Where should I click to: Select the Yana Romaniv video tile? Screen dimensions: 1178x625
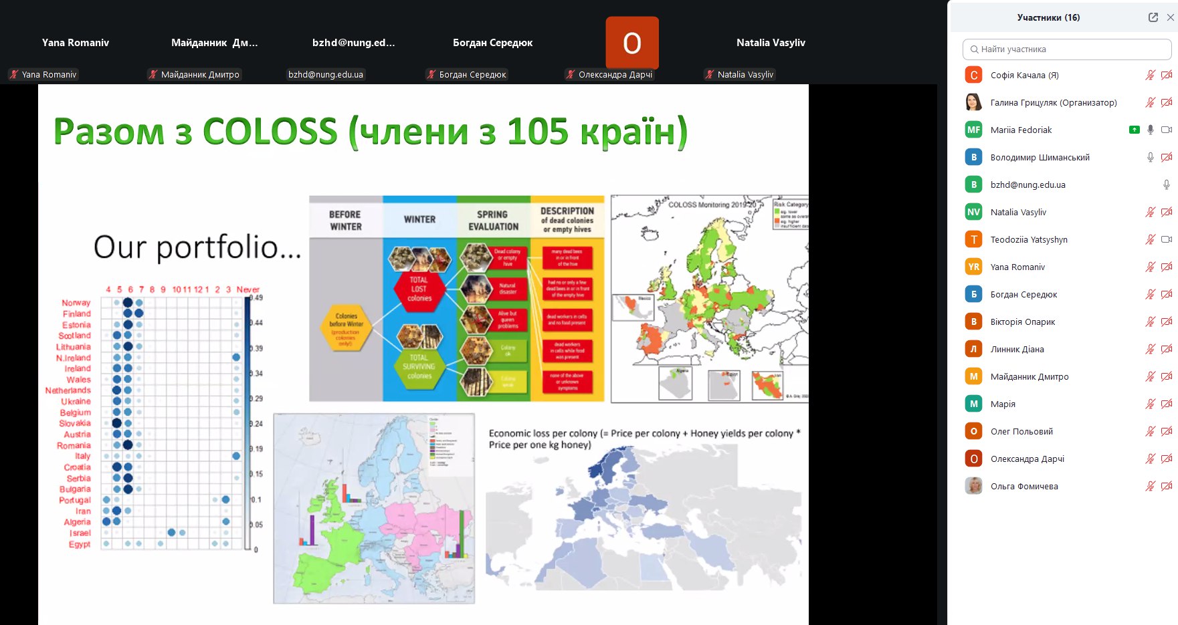(75, 43)
